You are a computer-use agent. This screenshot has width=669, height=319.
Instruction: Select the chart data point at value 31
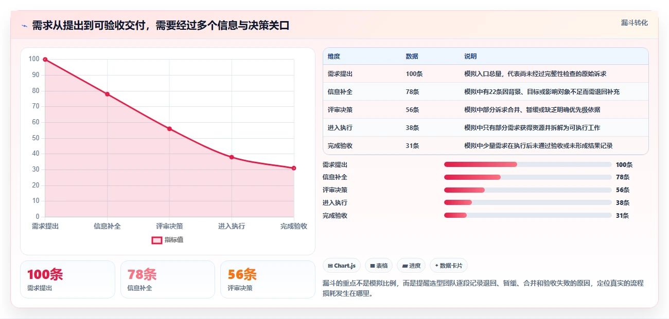(x=294, y=168)
